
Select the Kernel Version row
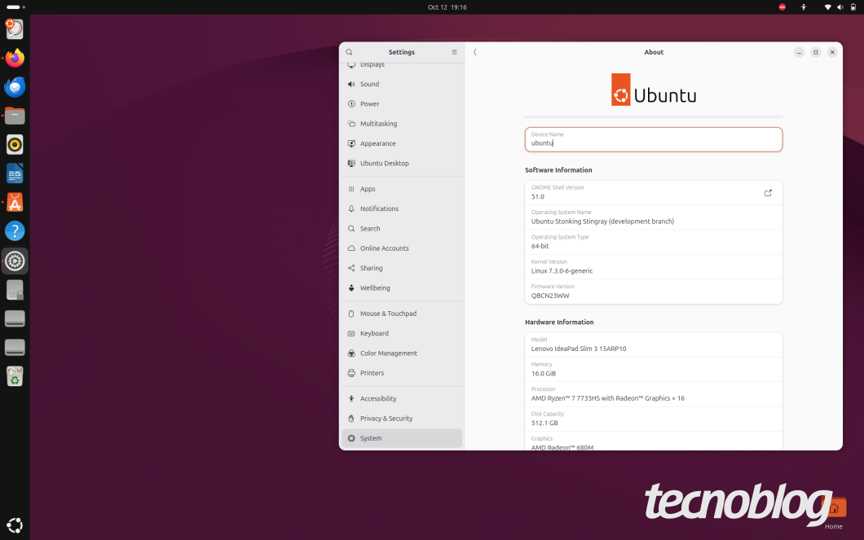click(654, 267)
